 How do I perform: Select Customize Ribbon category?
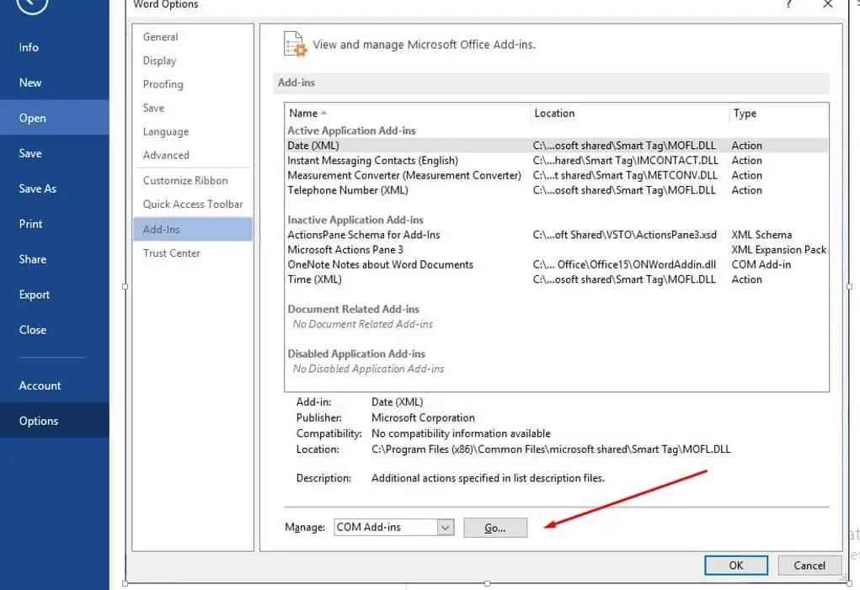[x=193, y=180]
